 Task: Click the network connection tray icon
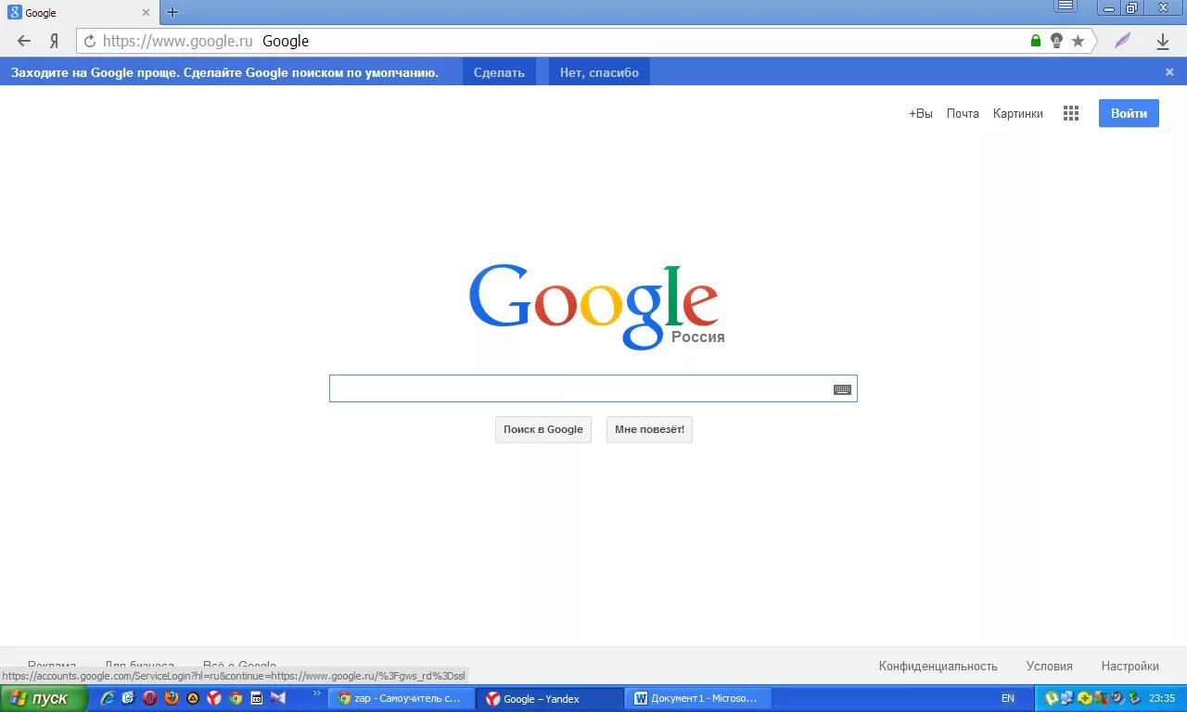tap(1066, 698)
